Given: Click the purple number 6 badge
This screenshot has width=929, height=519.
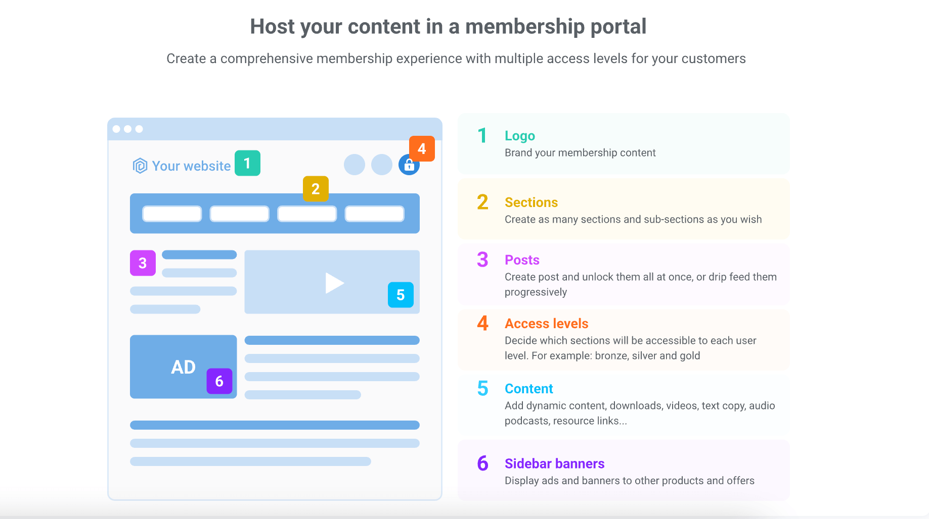Looking at the screenshot, I should pos(219,381).
